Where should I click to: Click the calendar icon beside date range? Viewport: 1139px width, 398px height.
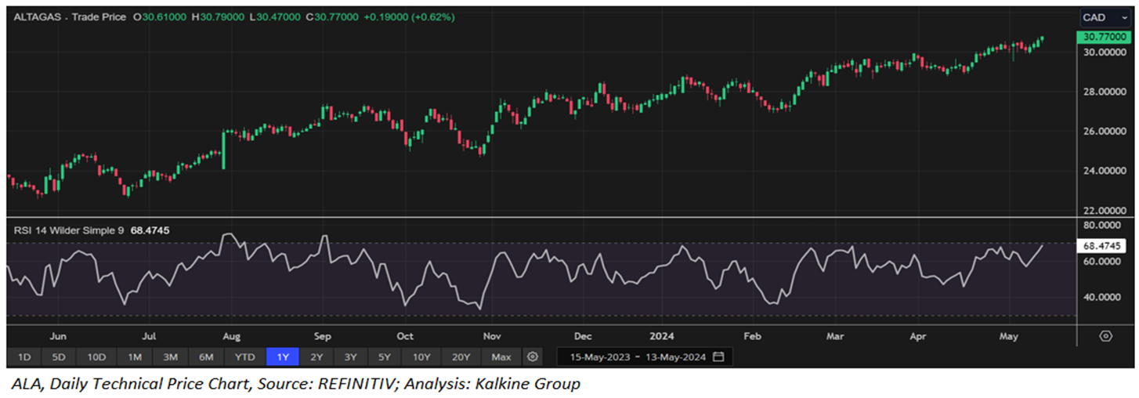pyautogui.click(x=718, y=357)
